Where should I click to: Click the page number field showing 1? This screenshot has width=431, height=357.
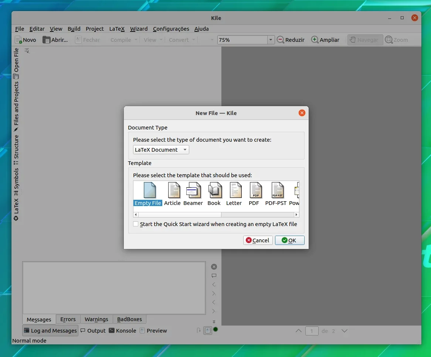click(312, 331)
